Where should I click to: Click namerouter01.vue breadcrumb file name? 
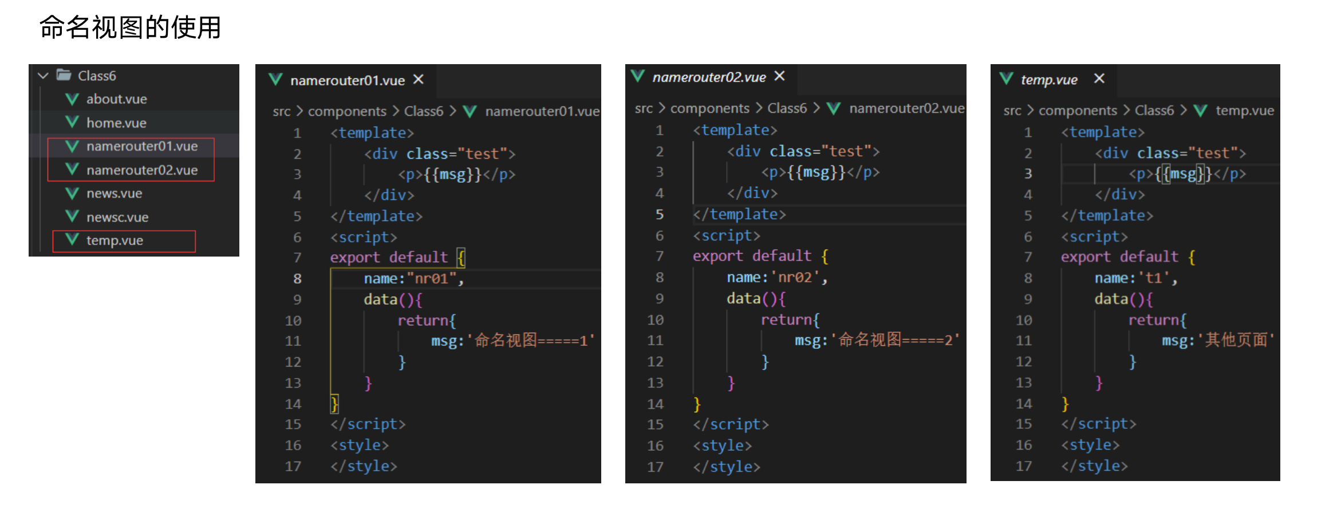542,112
